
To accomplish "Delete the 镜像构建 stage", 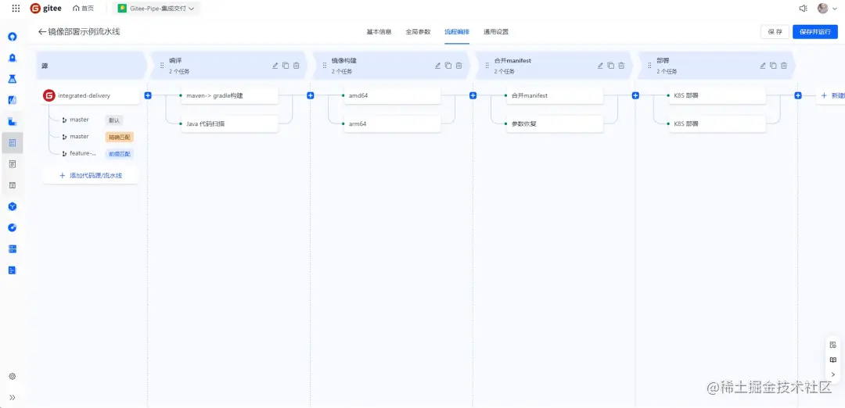I will tap(459, 66).
